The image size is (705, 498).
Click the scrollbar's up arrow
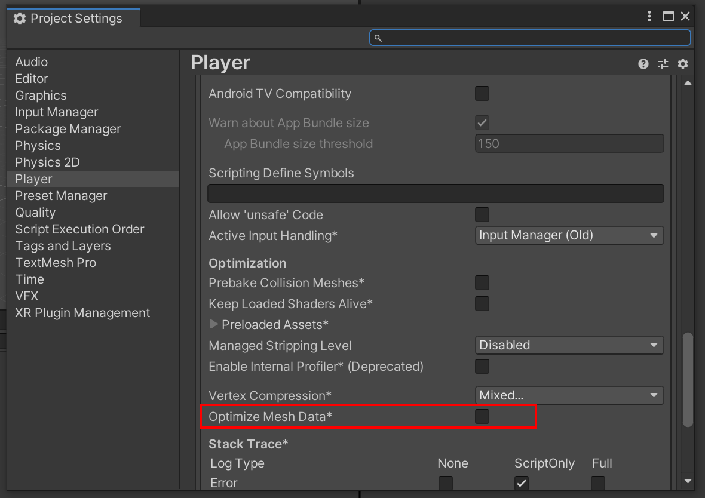coord(688,82)
